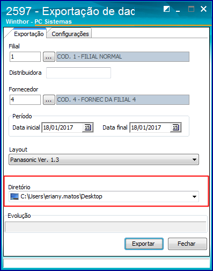Click the contrast icon in title bar
This screenshot has height=271, width=213.
click(x=166, y=9)
